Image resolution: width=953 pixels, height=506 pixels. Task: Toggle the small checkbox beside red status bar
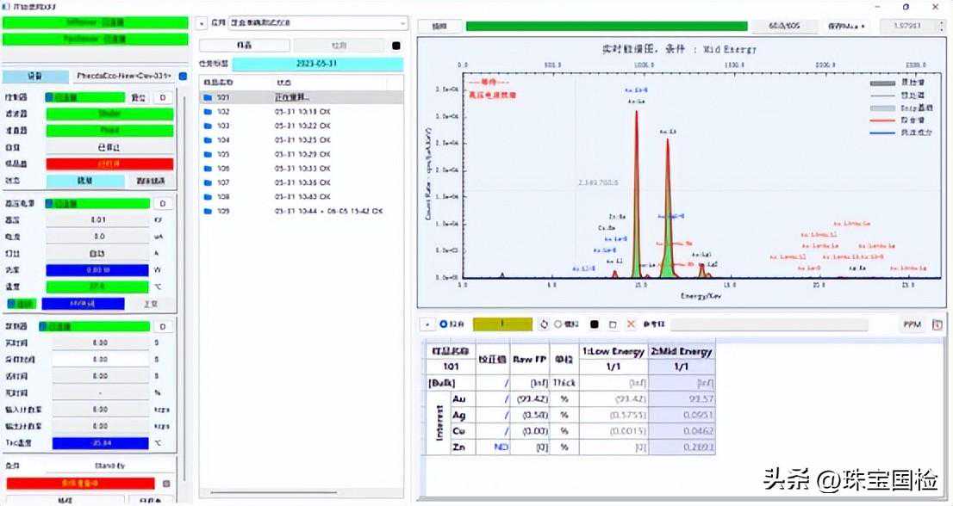166,484
